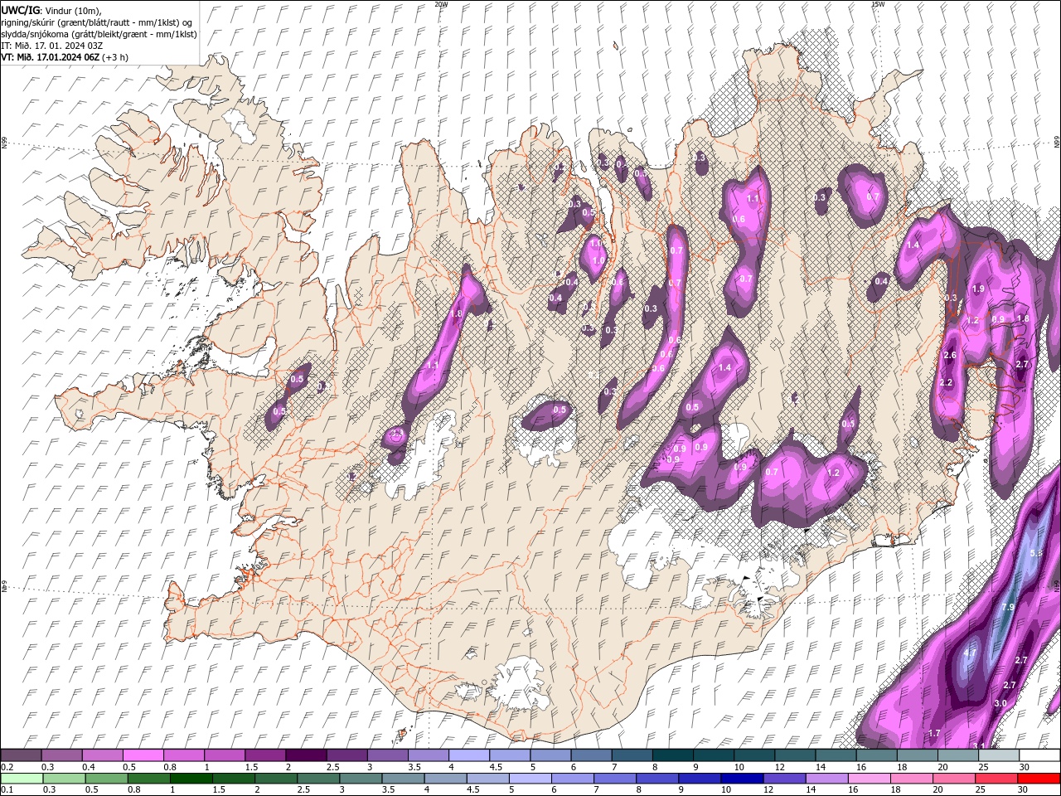Click the lower legend swatch between 25 and 30
The width and height of the screenshot is (1061, 796).
click(995, 779)
